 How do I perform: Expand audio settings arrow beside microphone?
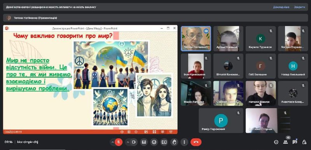coord(112,142)
